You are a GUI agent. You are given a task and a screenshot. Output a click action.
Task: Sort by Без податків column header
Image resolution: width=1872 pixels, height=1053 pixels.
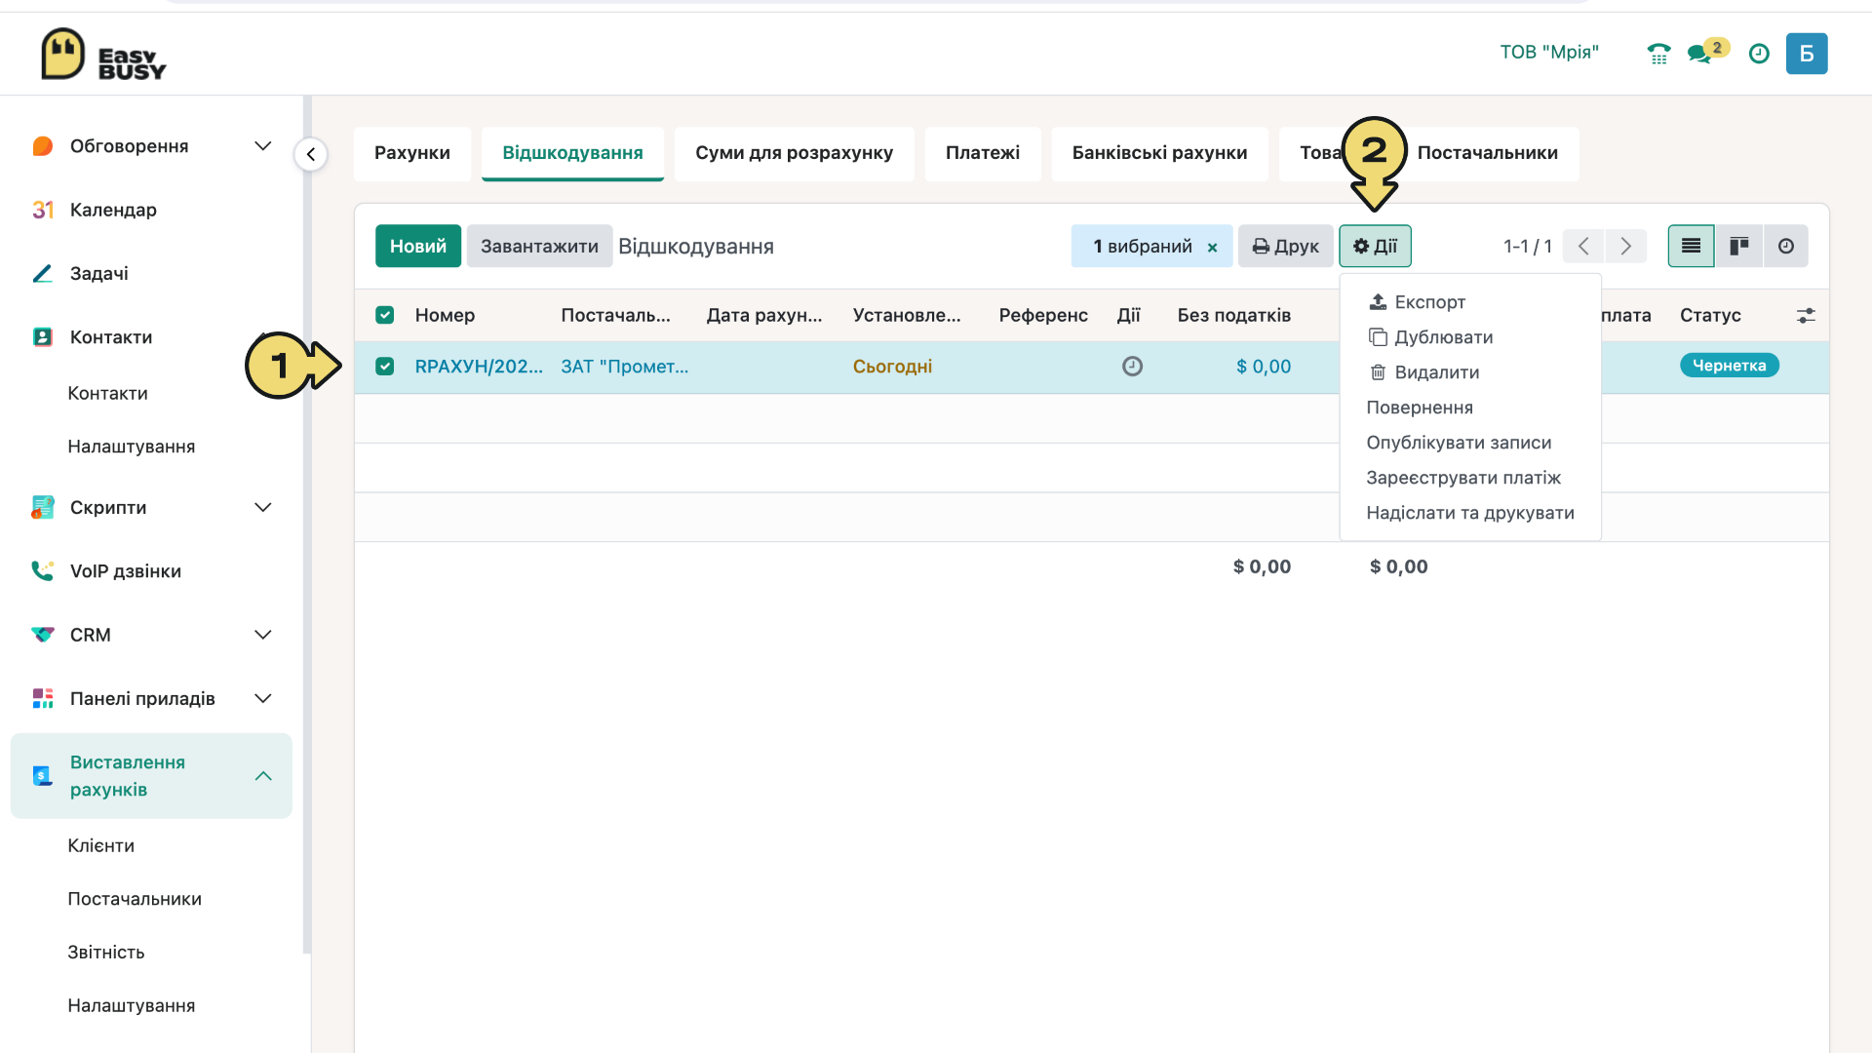tap(1233, 315)
